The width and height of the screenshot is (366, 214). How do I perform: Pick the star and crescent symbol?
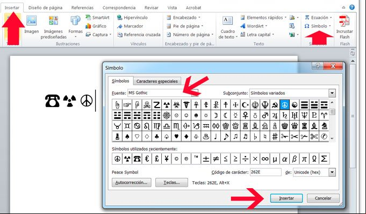pos(245,105)
